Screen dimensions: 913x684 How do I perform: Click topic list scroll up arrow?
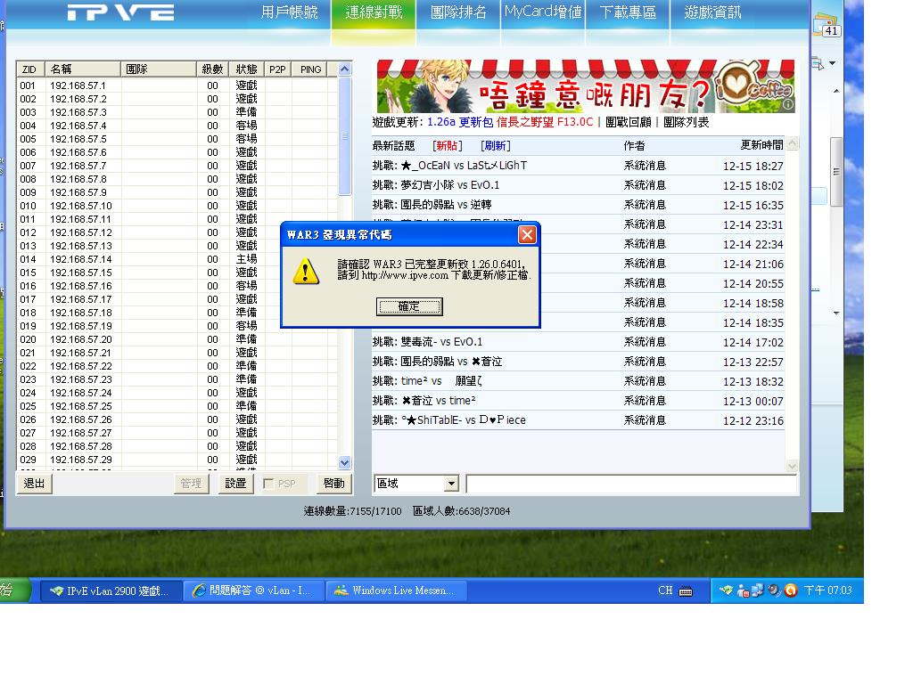tap(792, 143)
